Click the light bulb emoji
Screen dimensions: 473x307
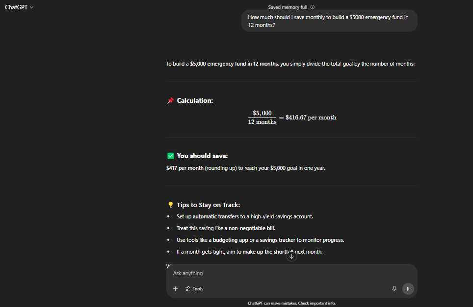coord(170,205)
